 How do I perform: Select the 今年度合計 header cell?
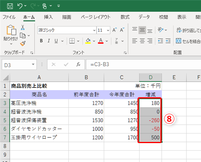click(121, 94)
